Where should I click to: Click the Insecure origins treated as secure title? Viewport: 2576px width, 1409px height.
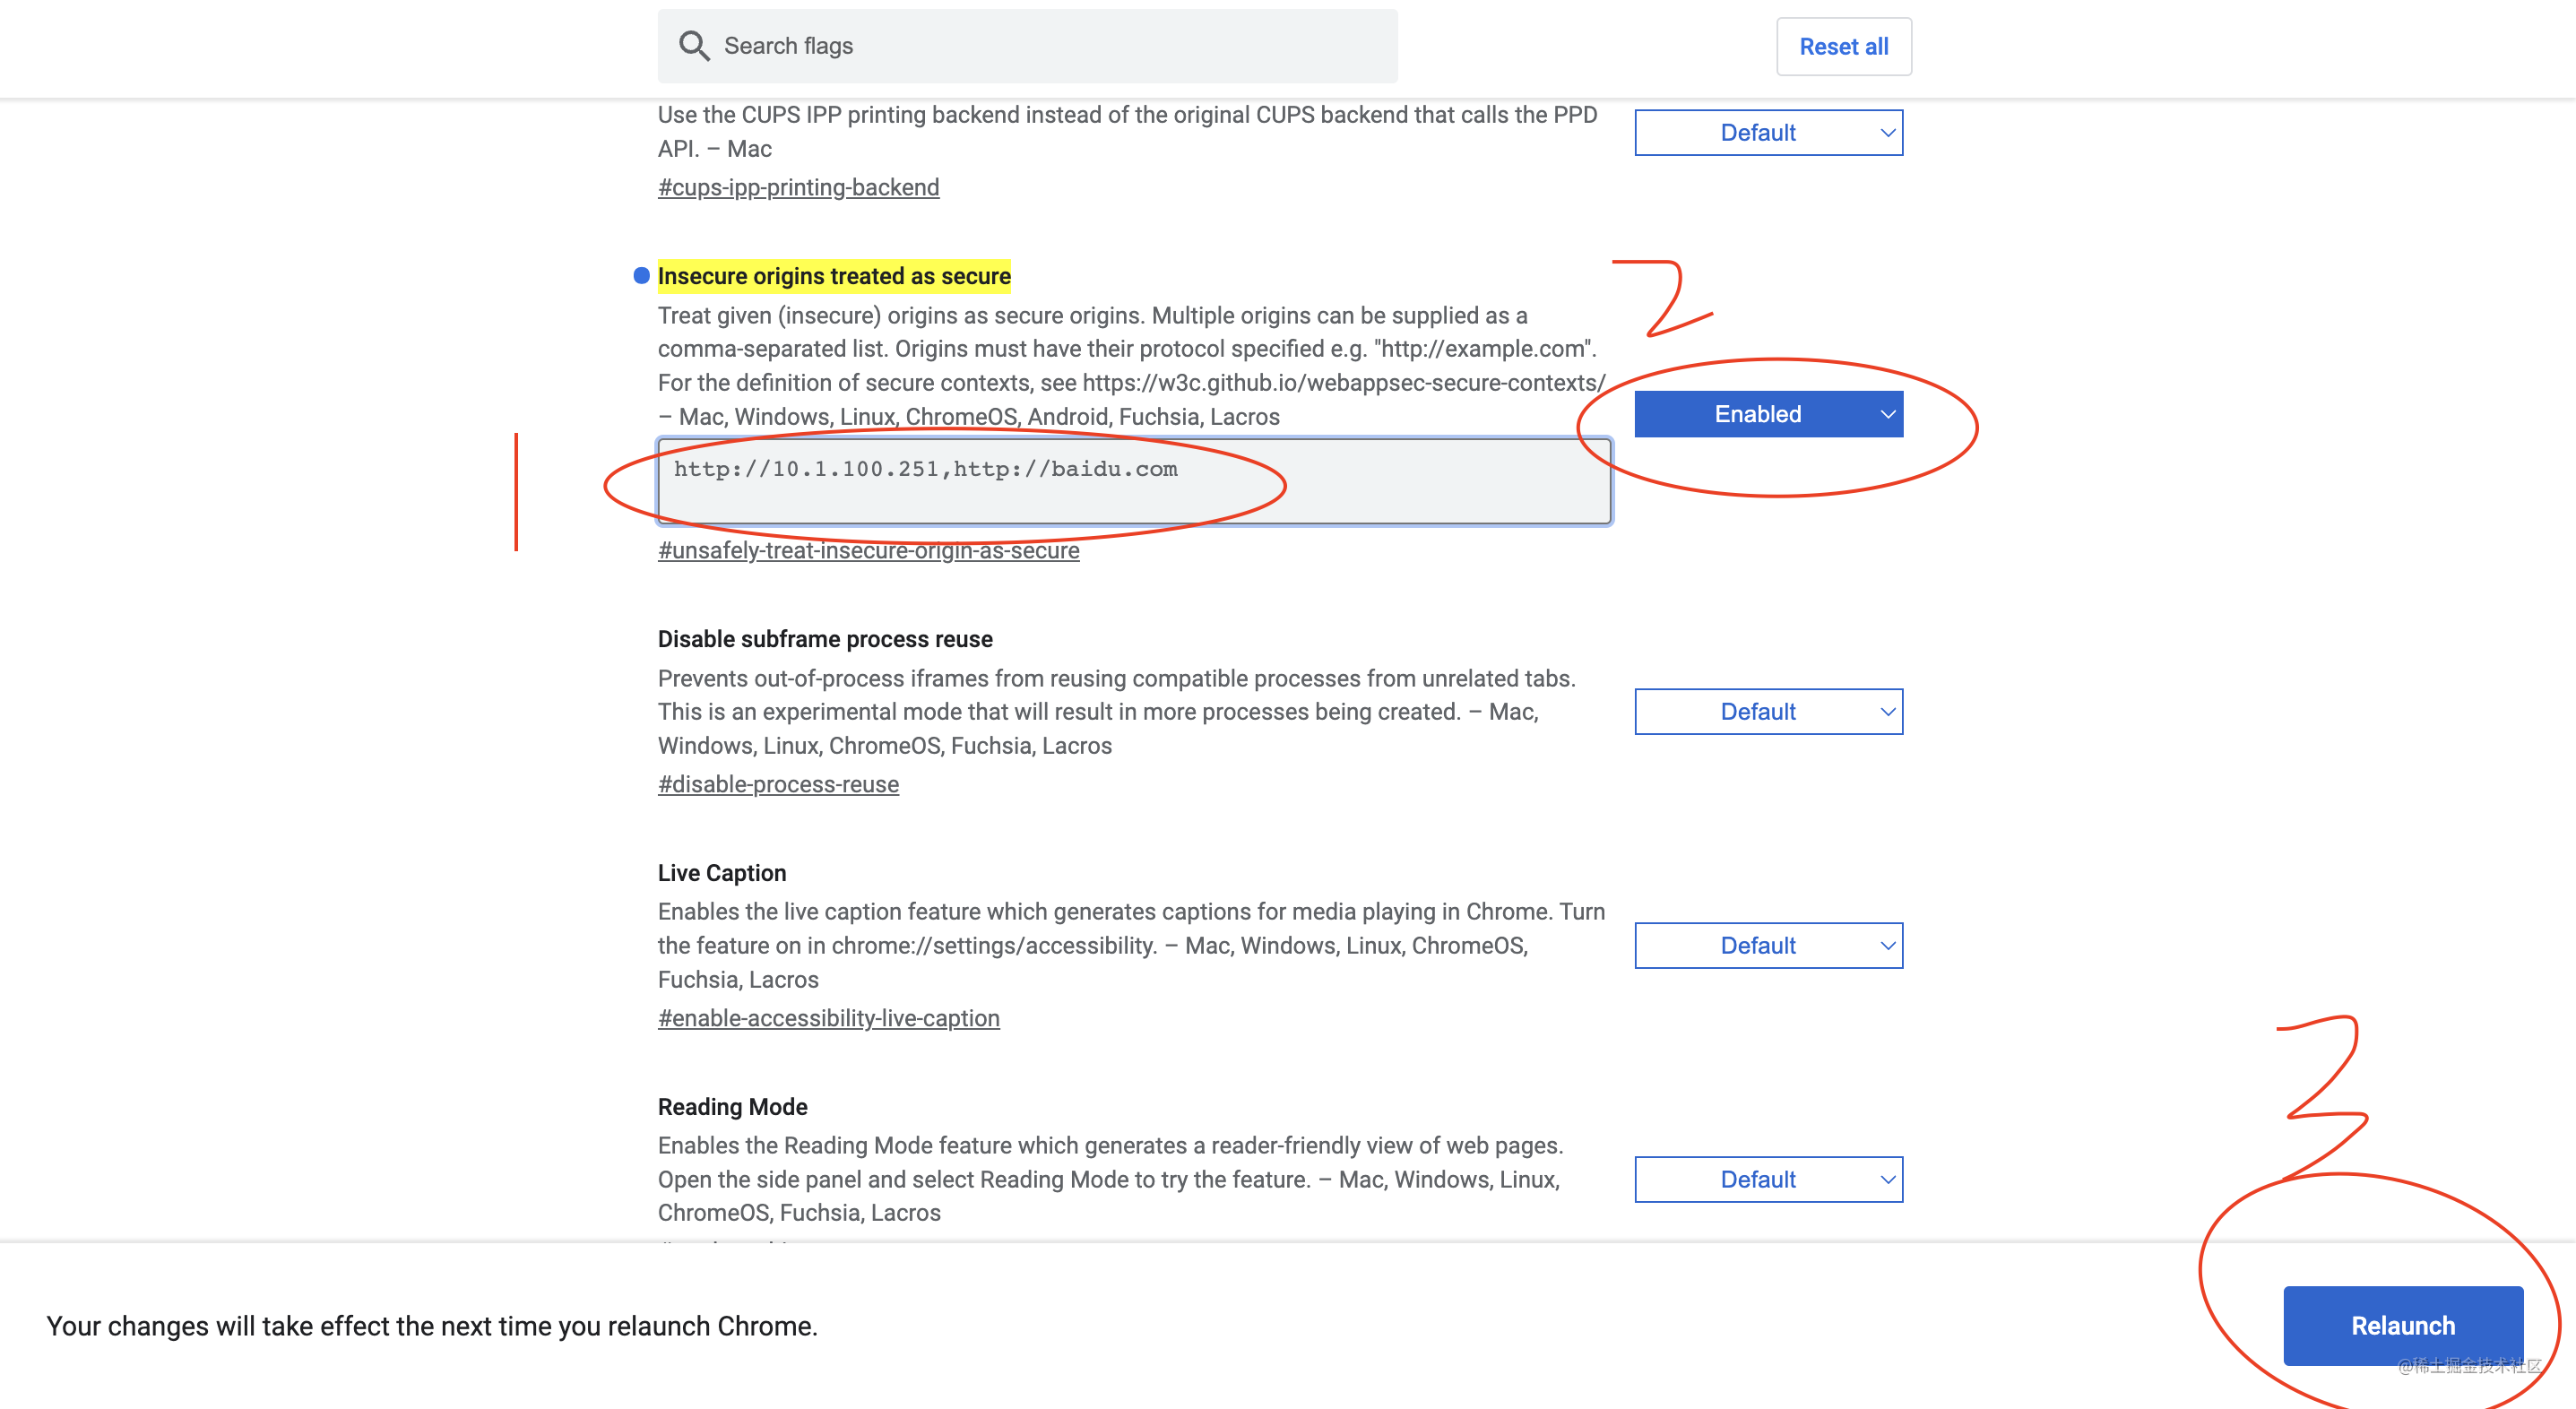pyautogui.click(x=834, y=276)
